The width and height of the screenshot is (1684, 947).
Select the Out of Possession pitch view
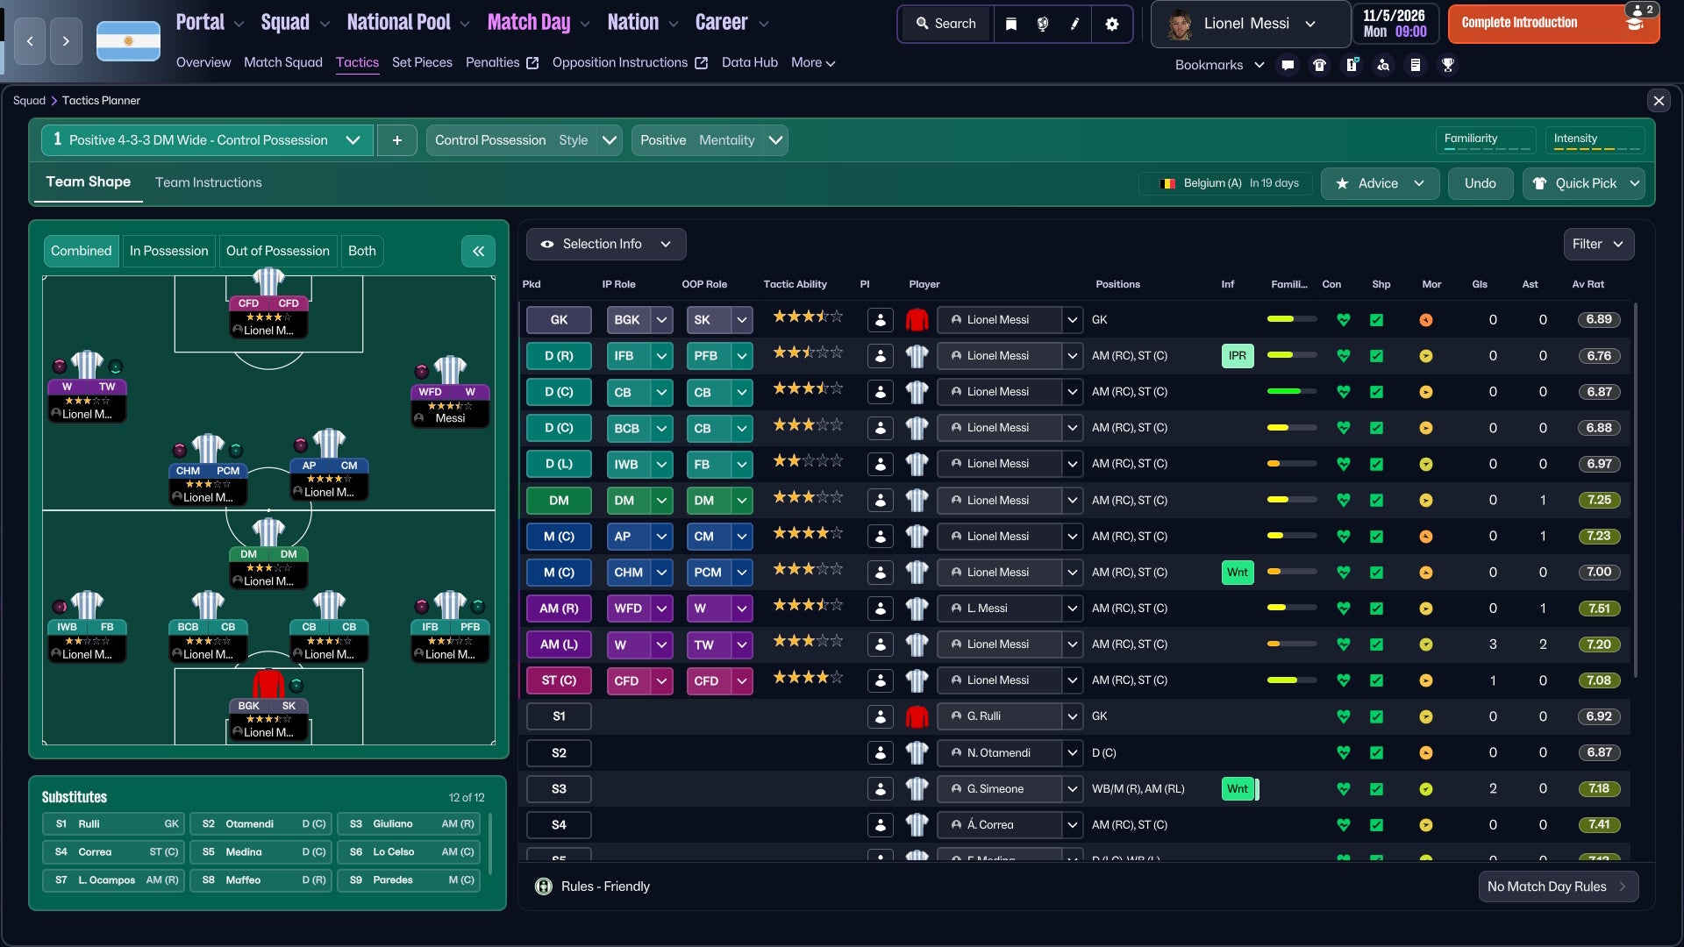tap(277, 252)
